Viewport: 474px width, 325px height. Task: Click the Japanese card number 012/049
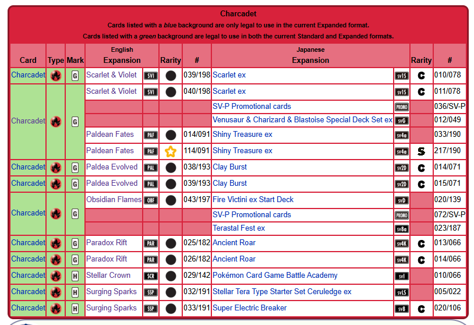coord(448,120)
